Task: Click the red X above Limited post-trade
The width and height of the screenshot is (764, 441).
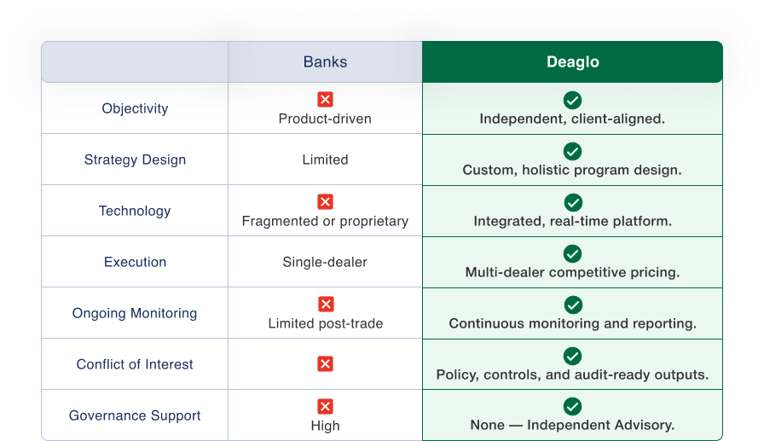Action: [326, 304]
